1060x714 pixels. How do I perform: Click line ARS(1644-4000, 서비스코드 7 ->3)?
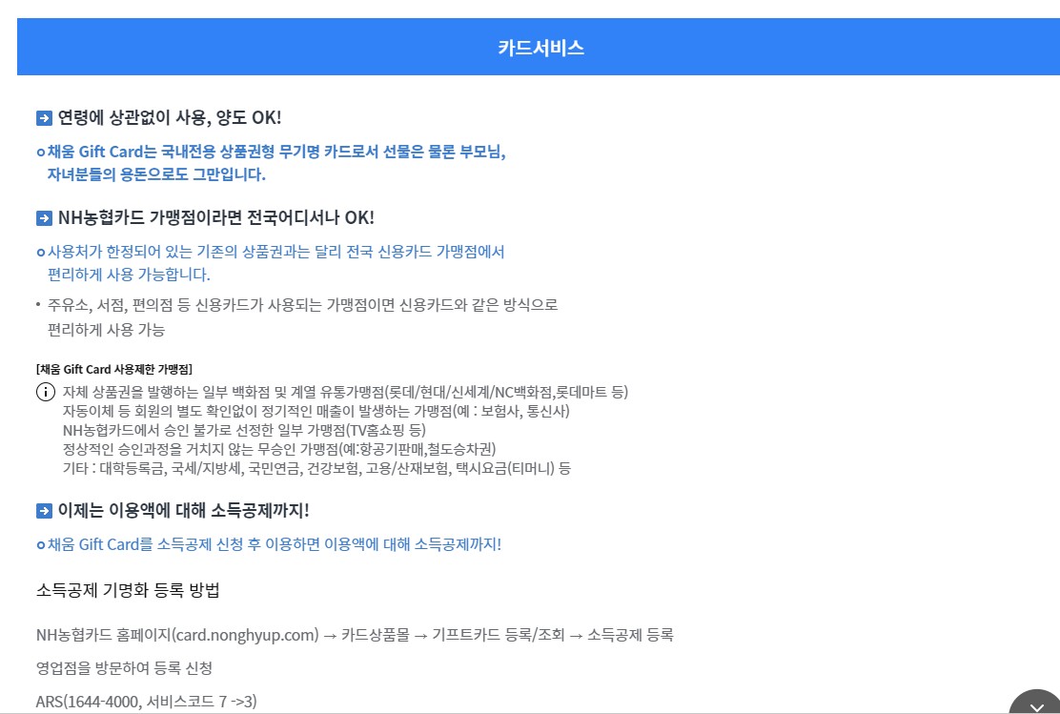pos(146,702)
